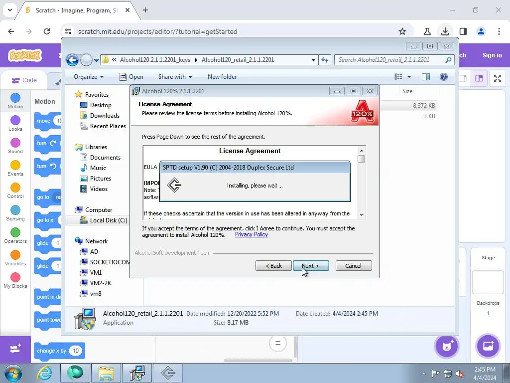This screenshot has height=383, width=510.
Task: Click the installer taskbar icon
Action: coord(137,373)
